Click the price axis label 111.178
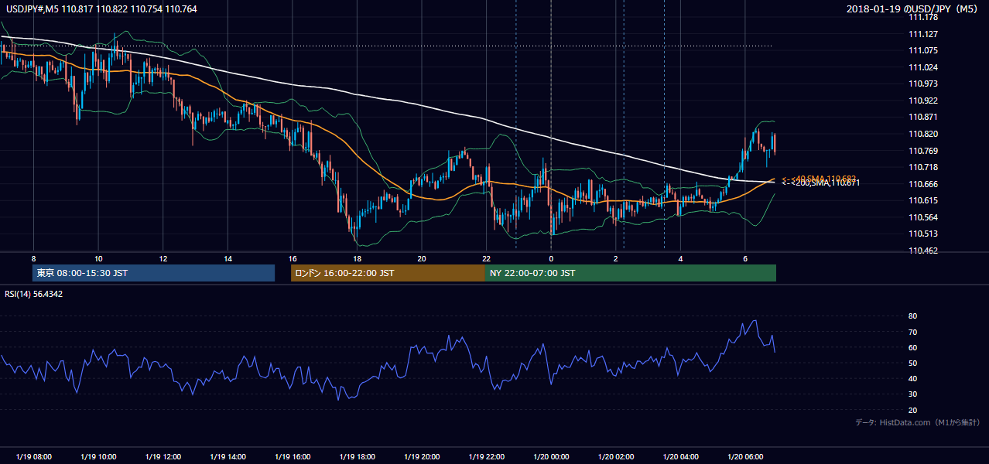 pyautogui.click(x=924, y=17)
